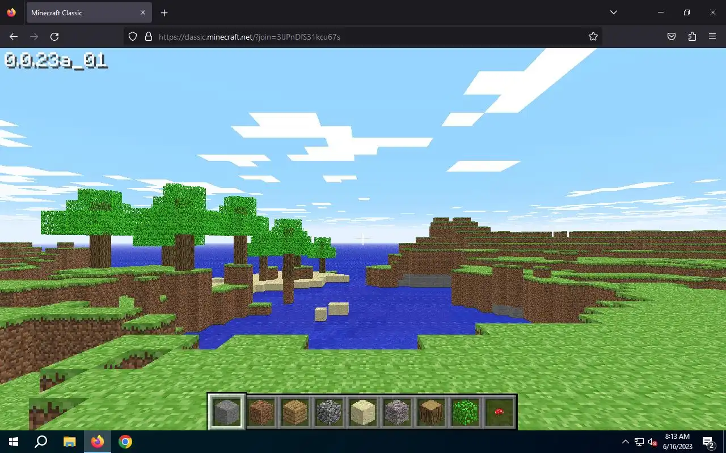Open the network status tray icon

click(639, 442)
